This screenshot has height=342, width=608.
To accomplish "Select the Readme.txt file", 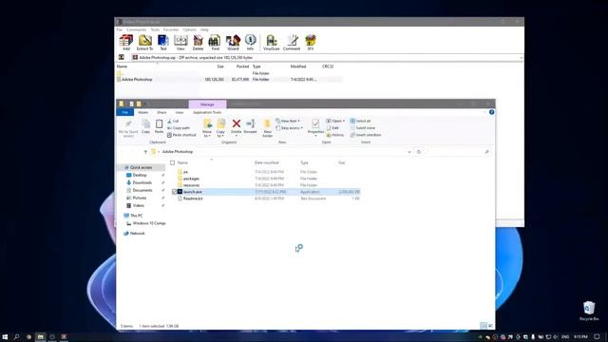I will click(x=193, y=199).
